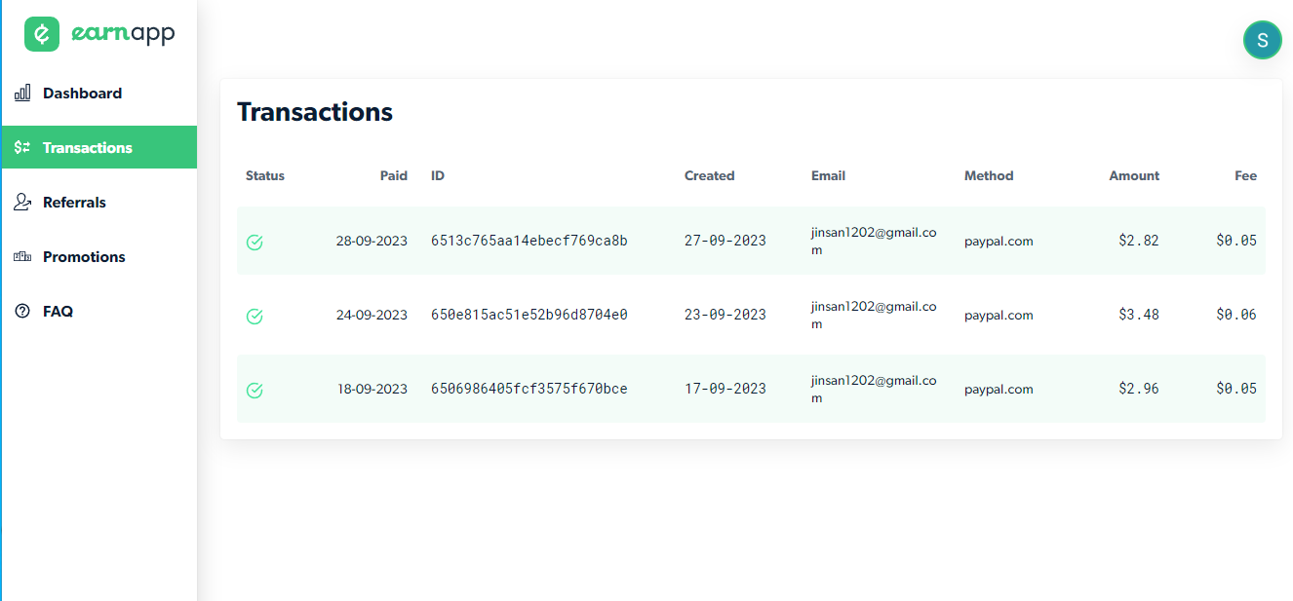Click transaction ID 6513c765aa14ebecf769ca8b

tap(529, 241)
